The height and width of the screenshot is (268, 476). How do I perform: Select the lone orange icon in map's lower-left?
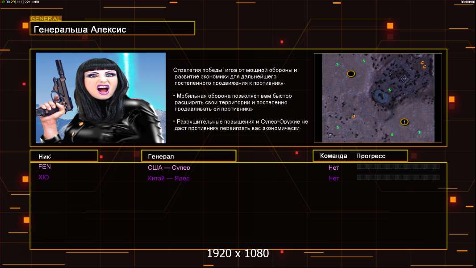point(353,117)
